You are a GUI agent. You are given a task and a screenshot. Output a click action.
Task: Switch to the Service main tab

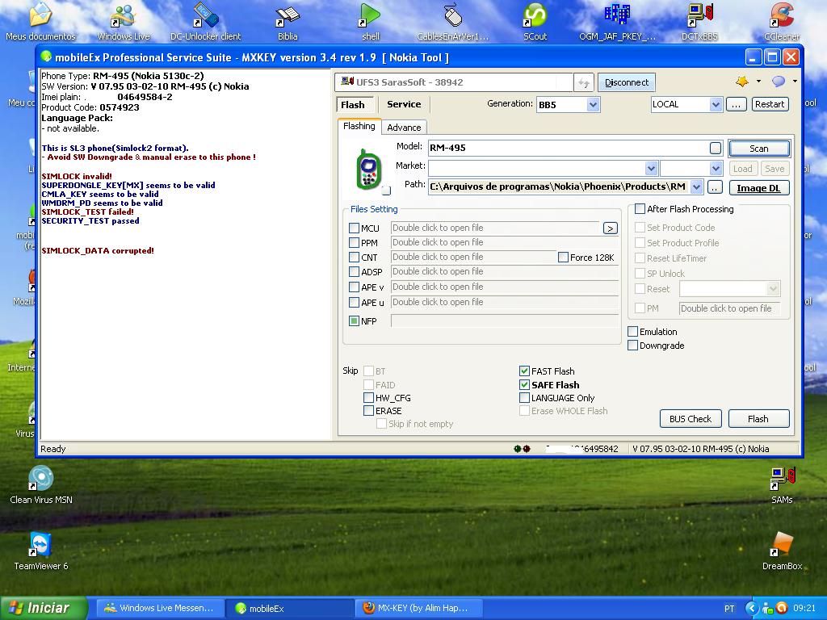404,104
